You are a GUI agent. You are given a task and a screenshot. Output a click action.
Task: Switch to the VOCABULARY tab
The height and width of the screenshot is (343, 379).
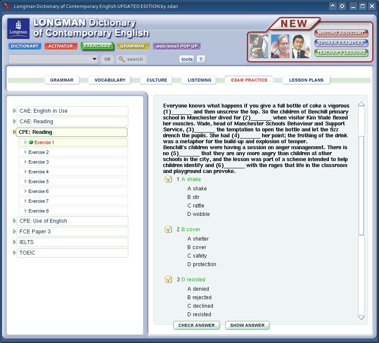(x=110, y=80)
